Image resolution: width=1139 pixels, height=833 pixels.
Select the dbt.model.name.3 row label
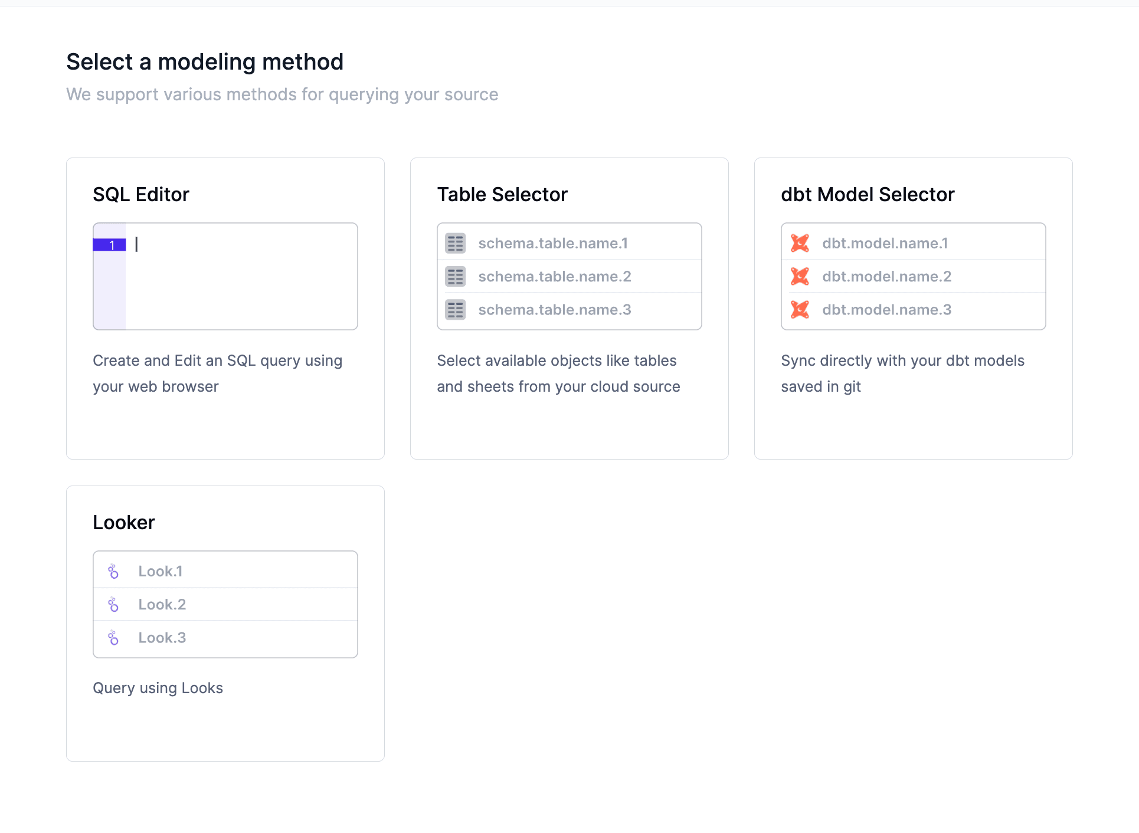coord(886,310)
